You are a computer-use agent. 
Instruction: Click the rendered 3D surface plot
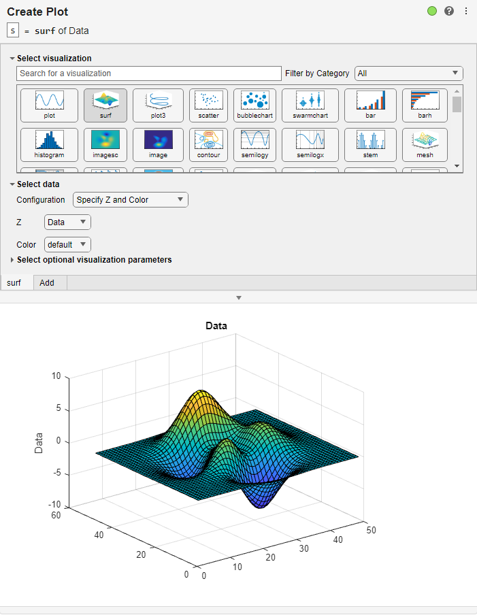click(x=227, y=450)
